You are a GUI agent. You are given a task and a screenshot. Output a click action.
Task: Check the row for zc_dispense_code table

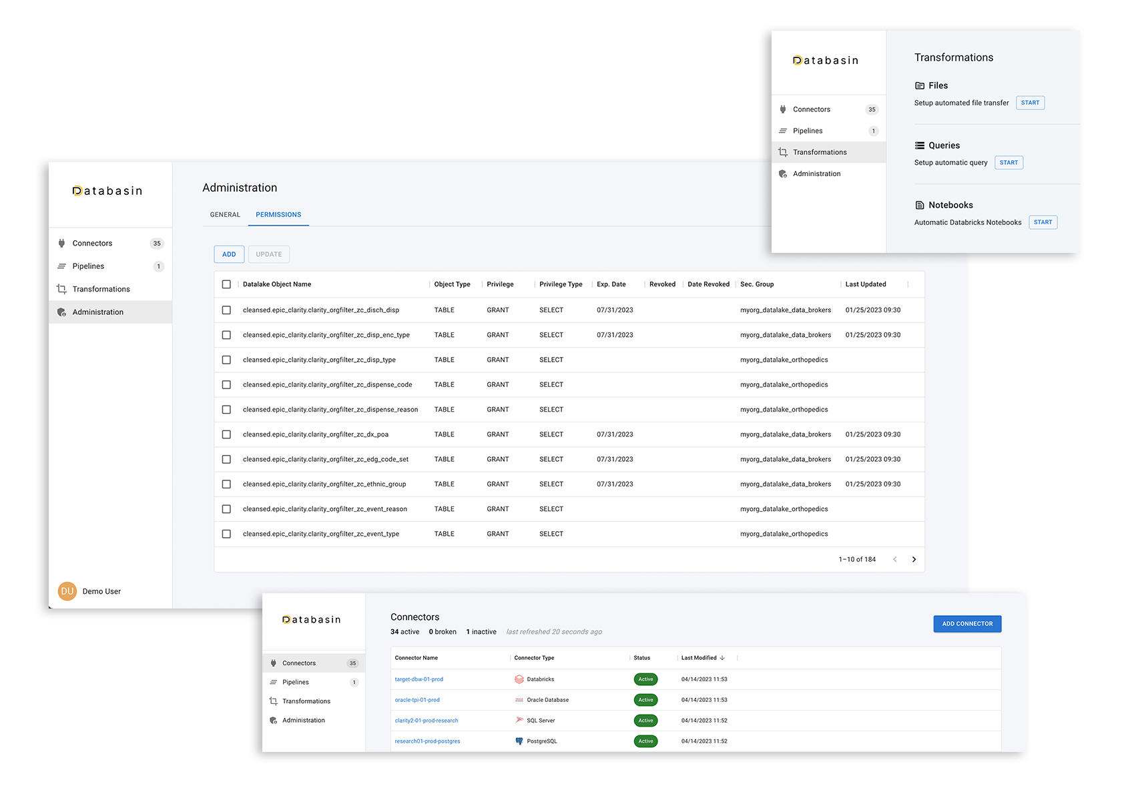[226, 385]
